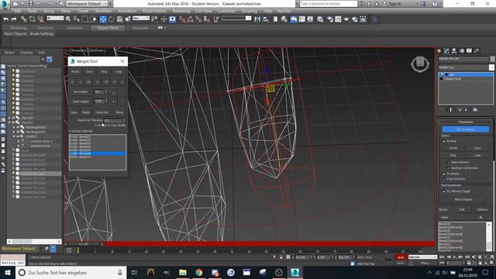Viewport: 496px width, 279px height.
Task: Open the Modify command panel tab
Action: [x=446, y=50]
